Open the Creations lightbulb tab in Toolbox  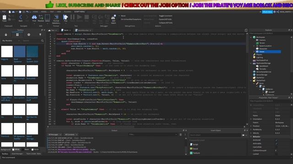tap(40, 35)
